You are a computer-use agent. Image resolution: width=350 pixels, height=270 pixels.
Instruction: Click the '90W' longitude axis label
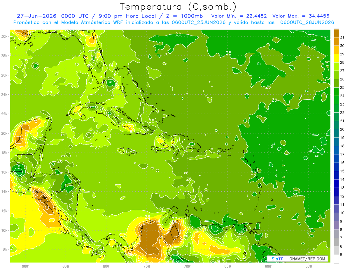coord(25,266)
